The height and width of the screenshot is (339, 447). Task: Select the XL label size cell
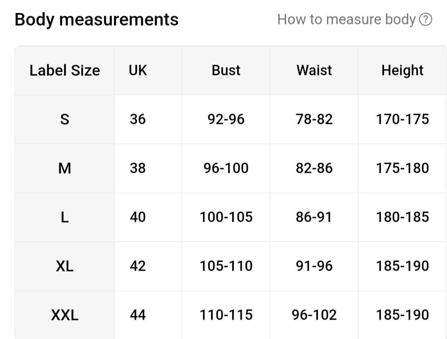(65, 266)
